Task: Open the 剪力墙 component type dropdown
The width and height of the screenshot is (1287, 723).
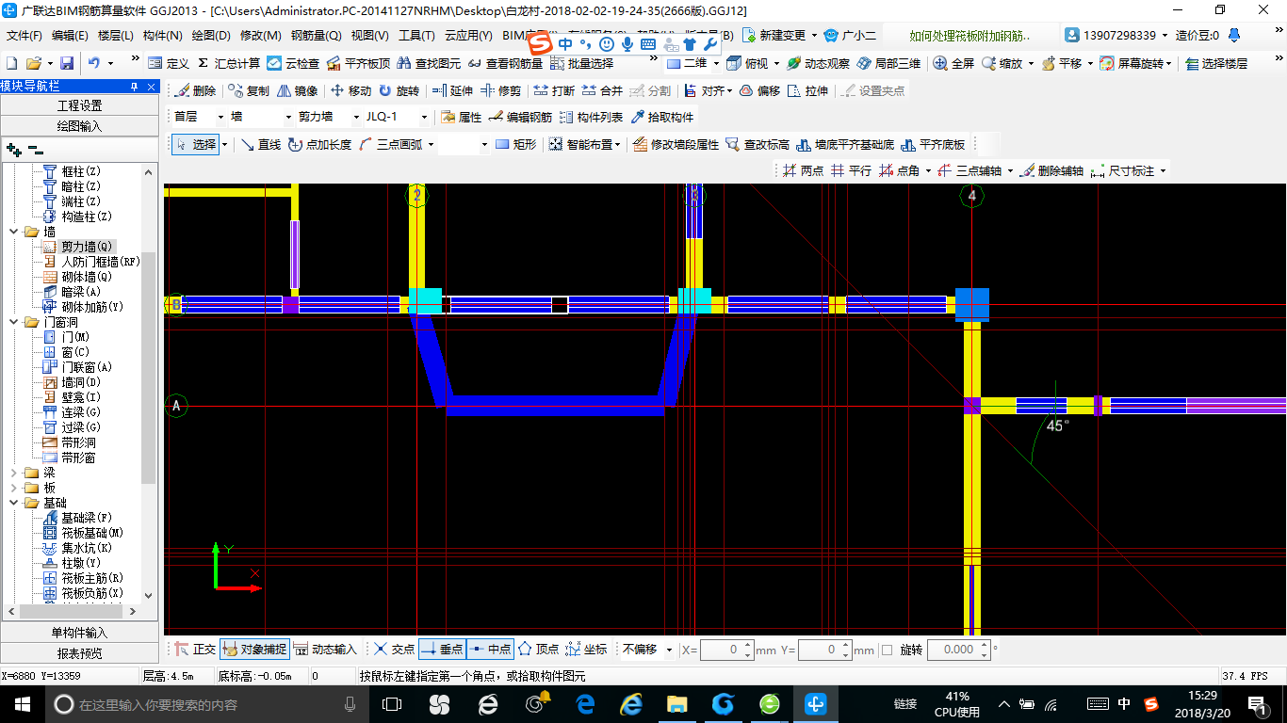Action: [354, 117]
